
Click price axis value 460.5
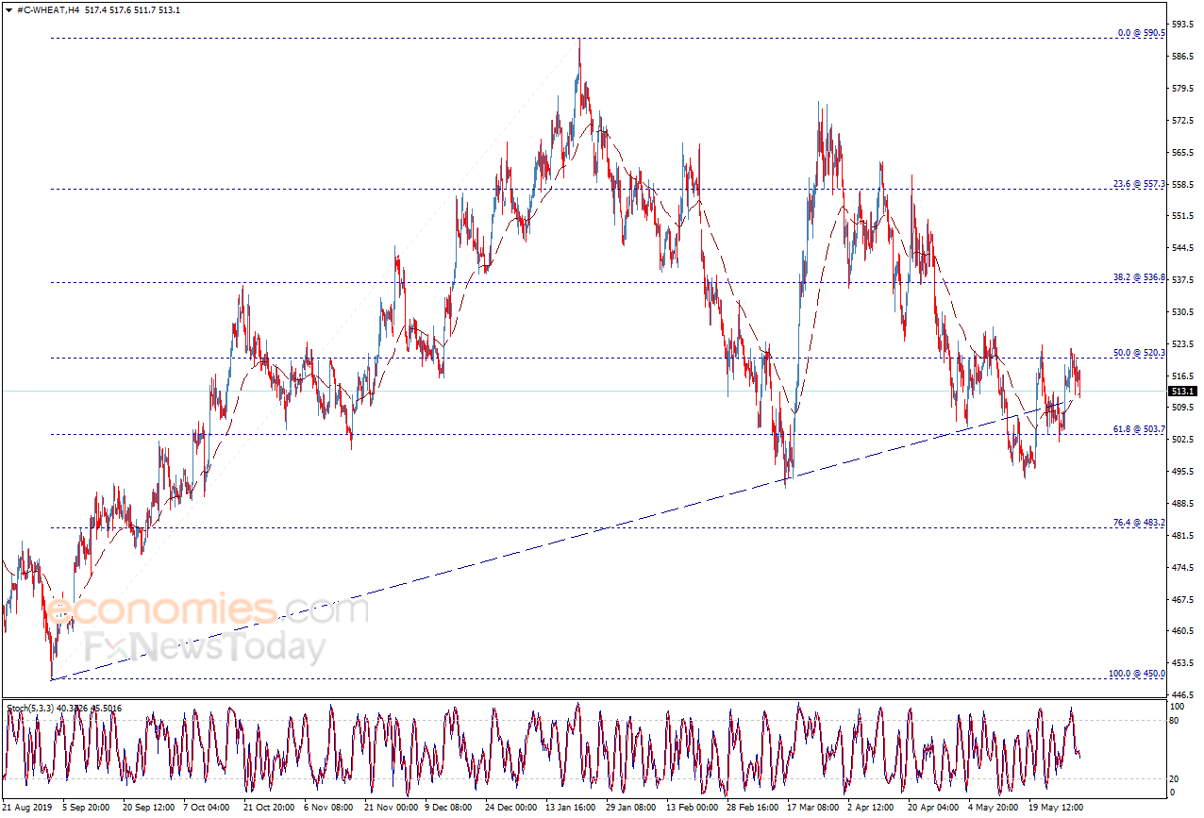pyautogui.click(x=1183, y=631)
